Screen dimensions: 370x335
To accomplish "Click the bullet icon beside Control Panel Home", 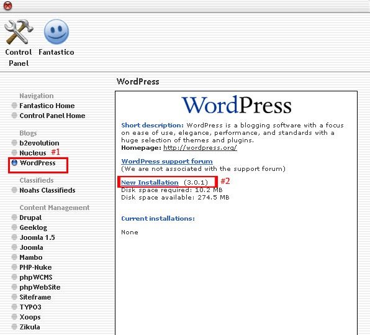I will (14, 115).
